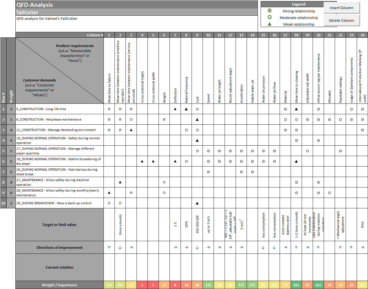Select the red importance cell showing 8

175,285
